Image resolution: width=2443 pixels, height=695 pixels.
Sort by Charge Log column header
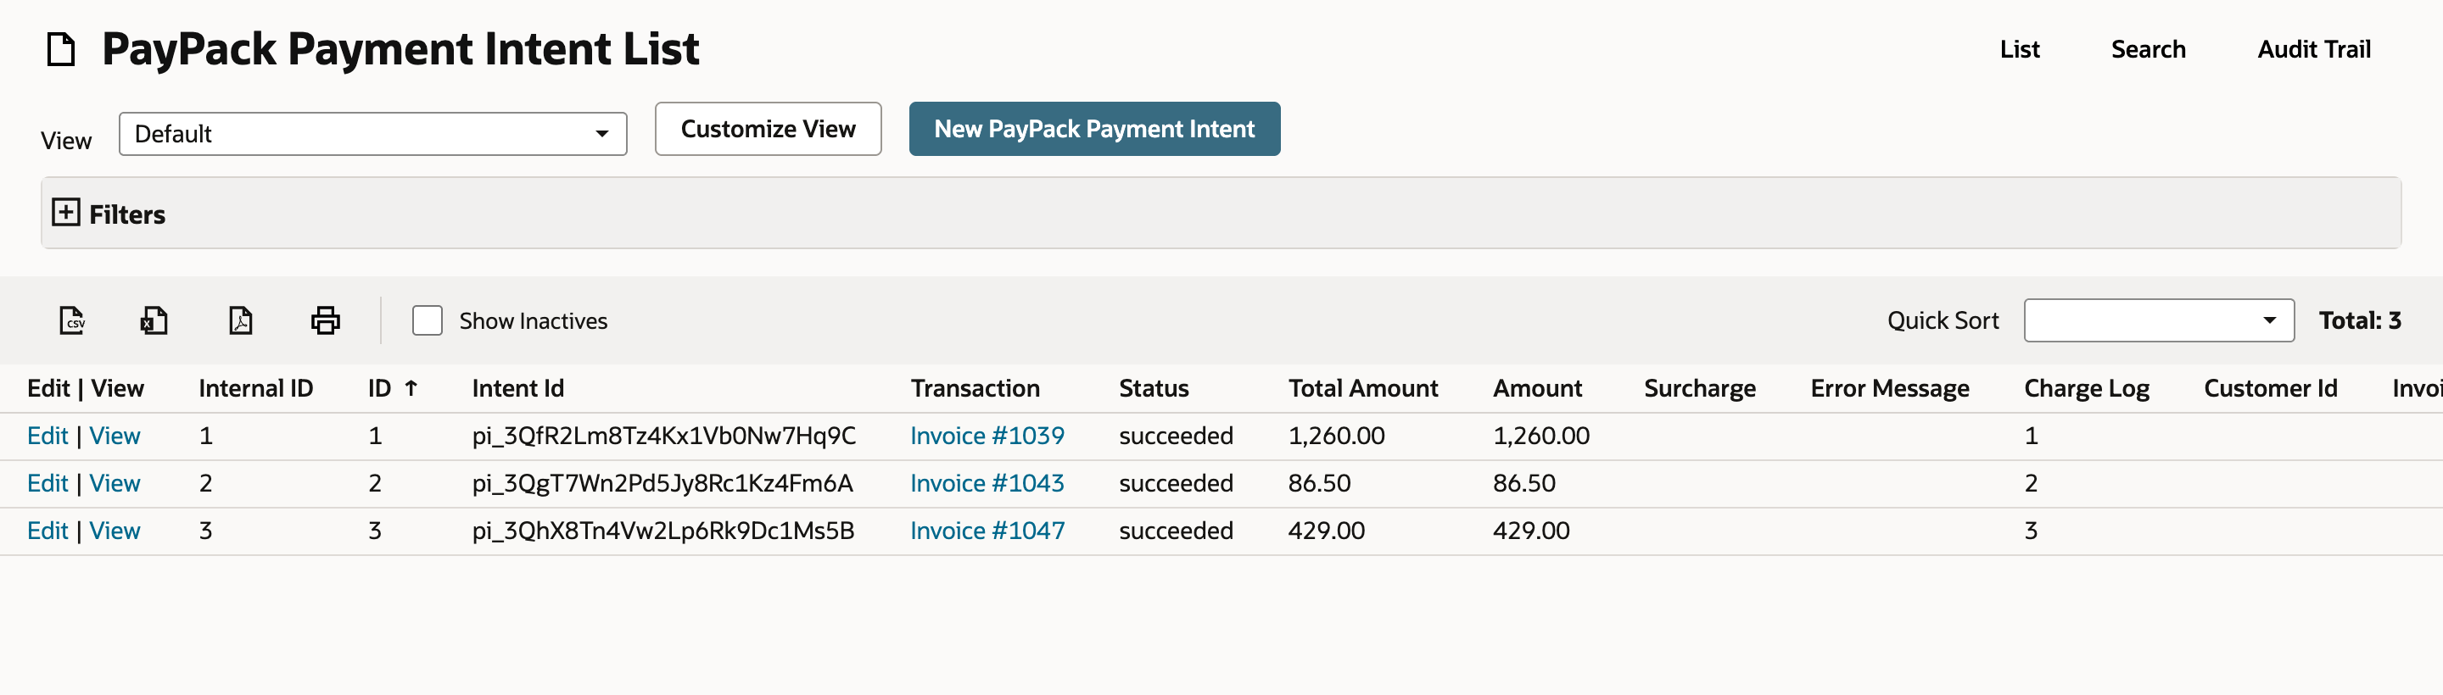tap(2087, 389)
